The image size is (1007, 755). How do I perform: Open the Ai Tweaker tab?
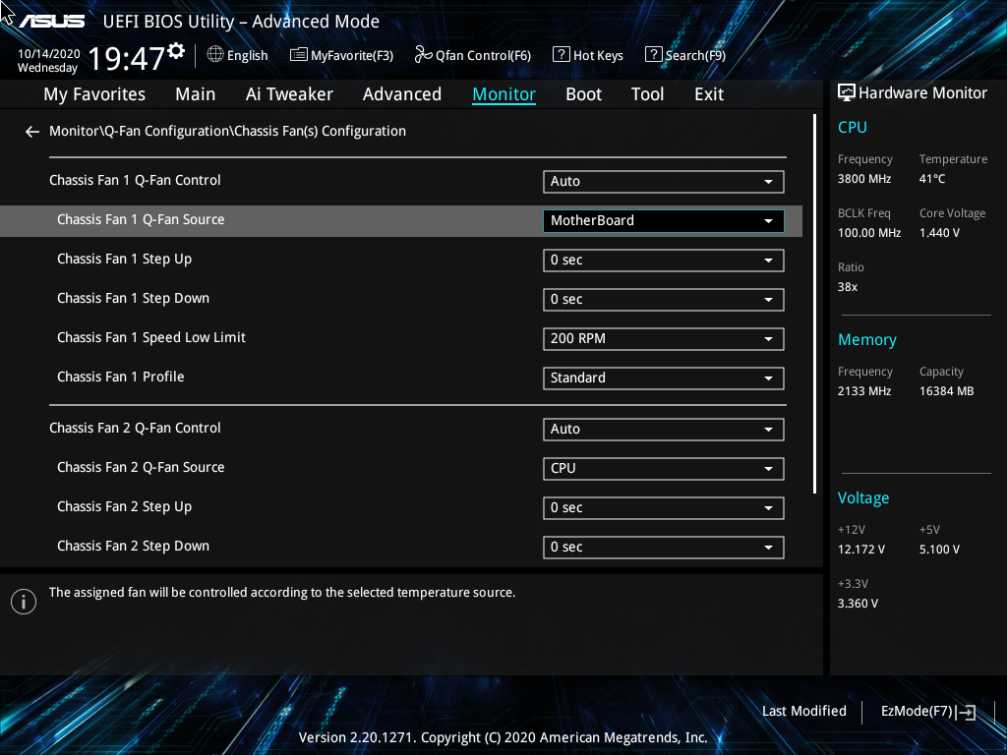[x=289, y=94]
